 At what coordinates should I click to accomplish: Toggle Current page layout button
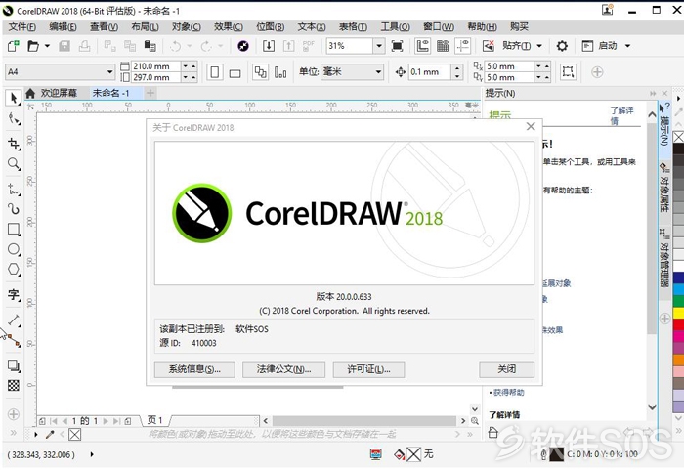pos(280,72)
